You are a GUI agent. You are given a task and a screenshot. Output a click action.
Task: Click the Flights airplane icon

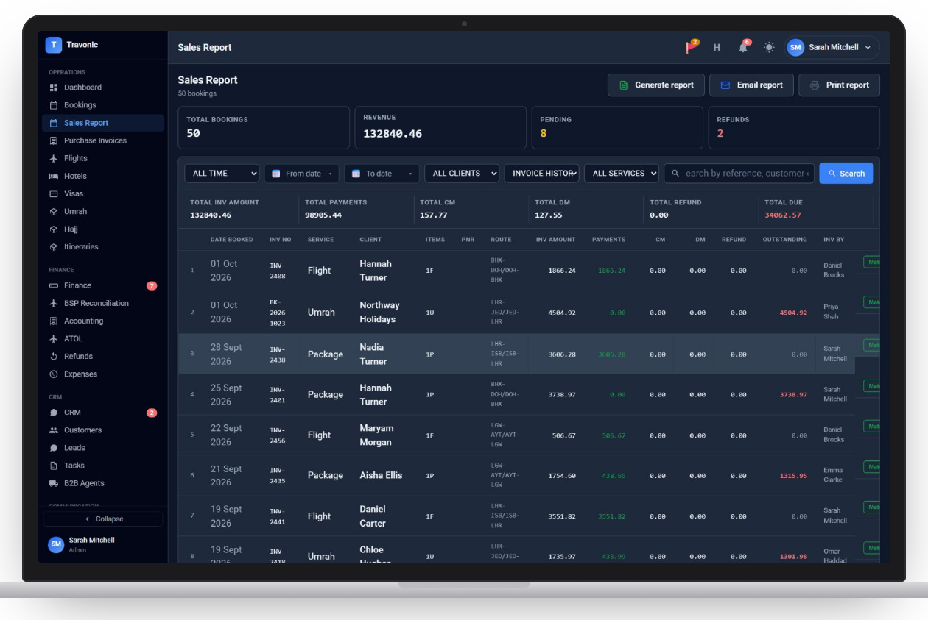pos(54,158)
